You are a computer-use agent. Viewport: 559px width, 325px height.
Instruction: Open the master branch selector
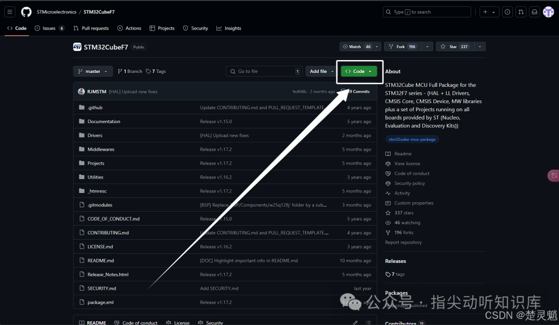tap(93, 71)
